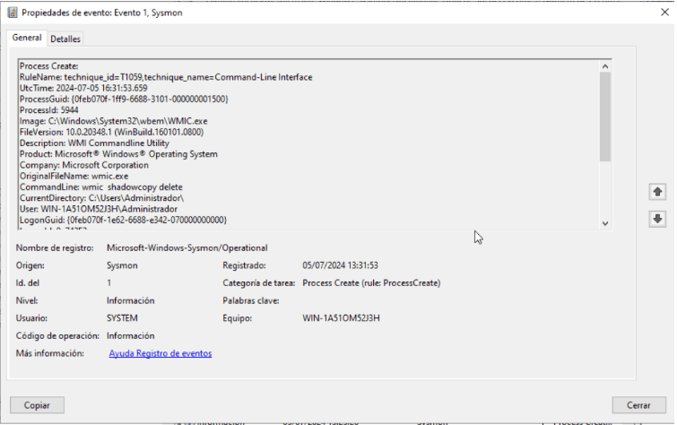Open the Ayuda Registro de eventos link
The image size is (677, 425).
pyautogui.click(x=161, y=353)
